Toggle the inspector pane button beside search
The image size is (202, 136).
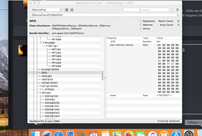177,10
